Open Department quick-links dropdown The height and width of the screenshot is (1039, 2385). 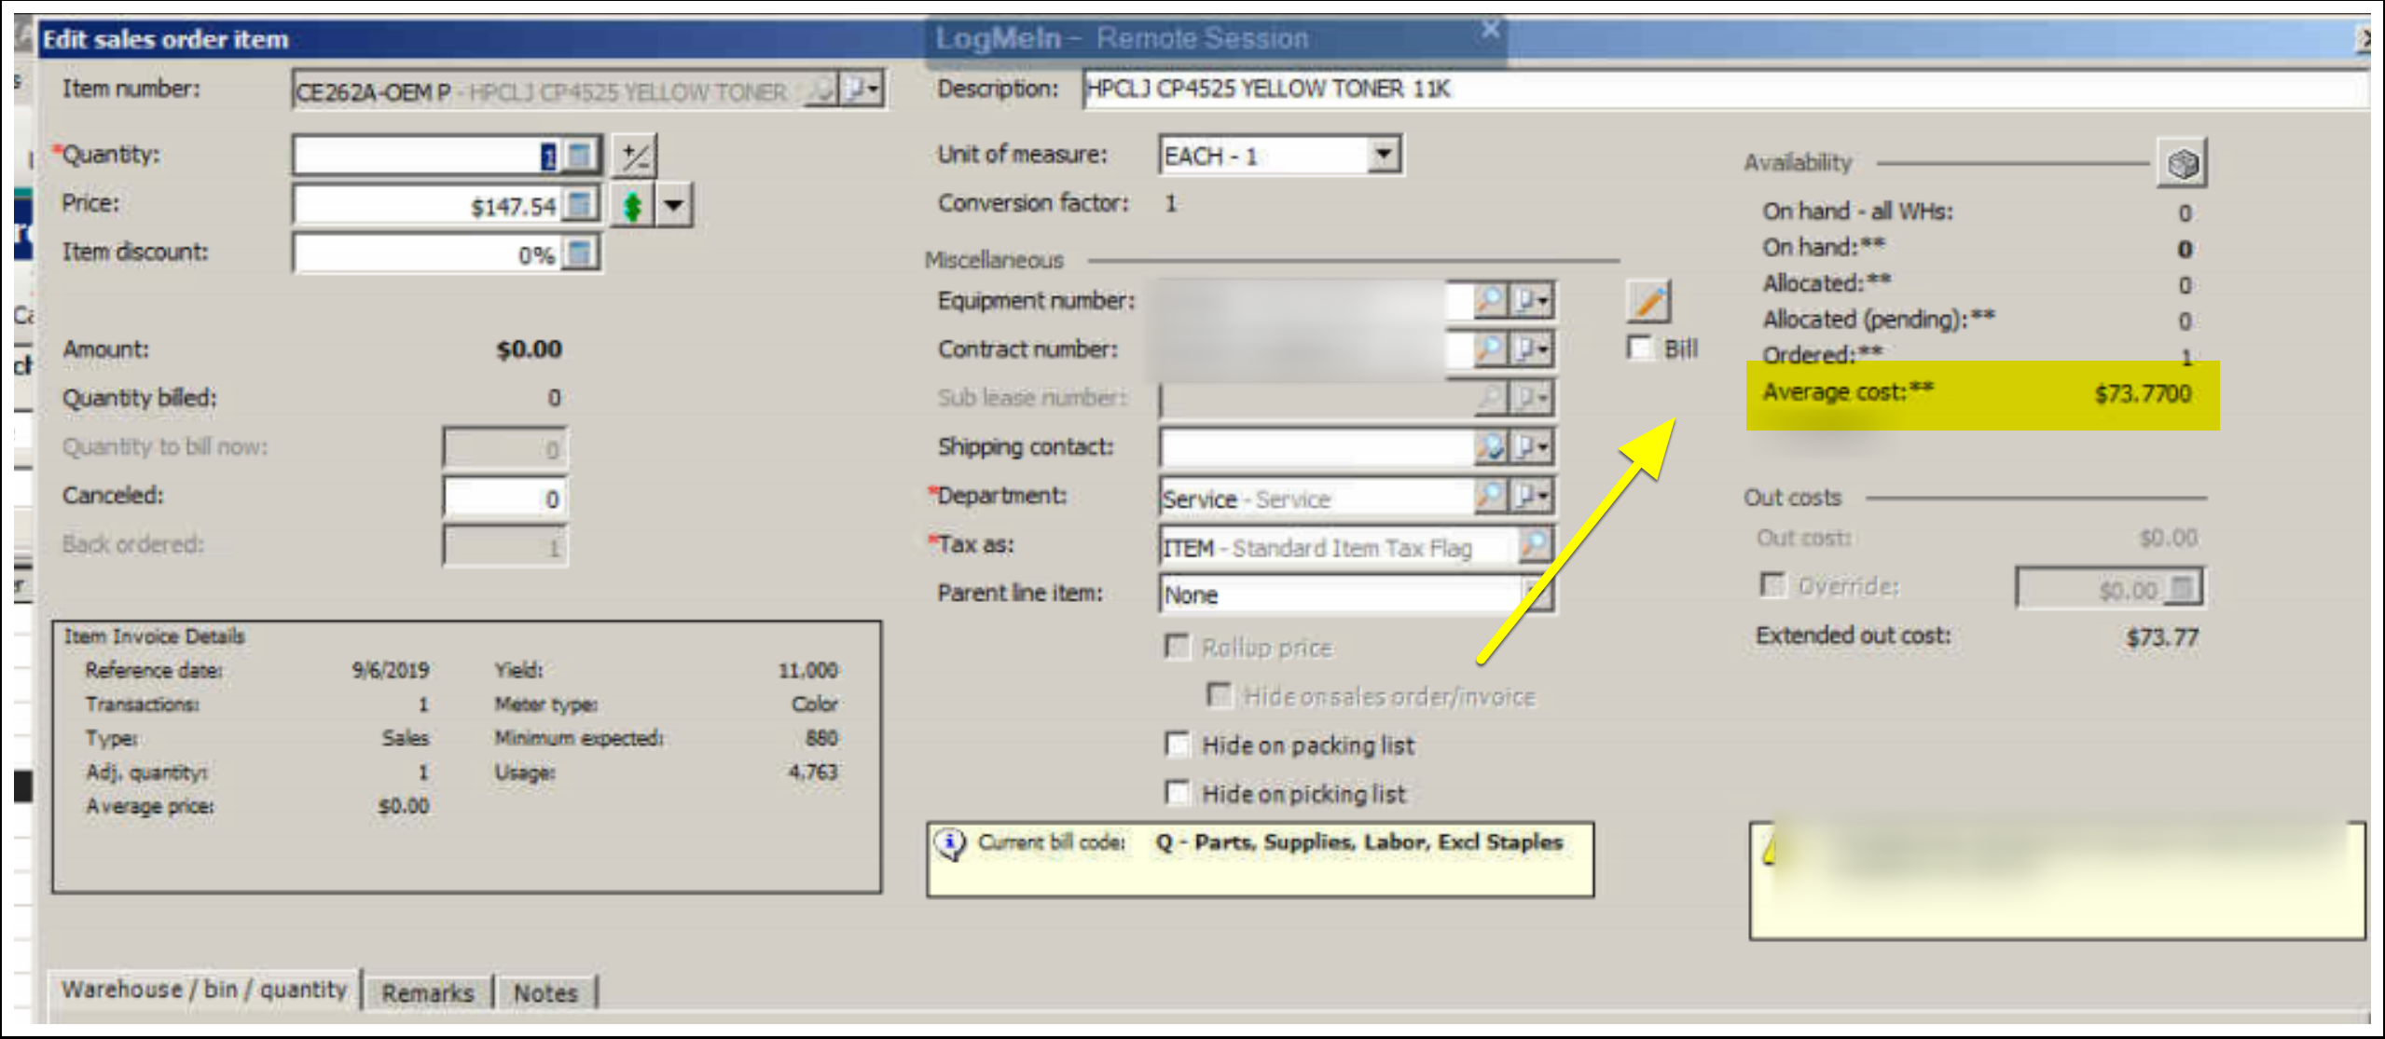point(1531,496)
